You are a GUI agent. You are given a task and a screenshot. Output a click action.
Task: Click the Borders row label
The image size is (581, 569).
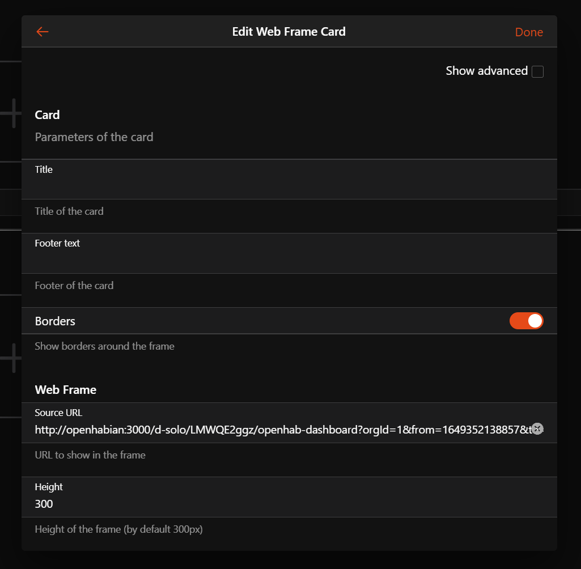[55, 321]
